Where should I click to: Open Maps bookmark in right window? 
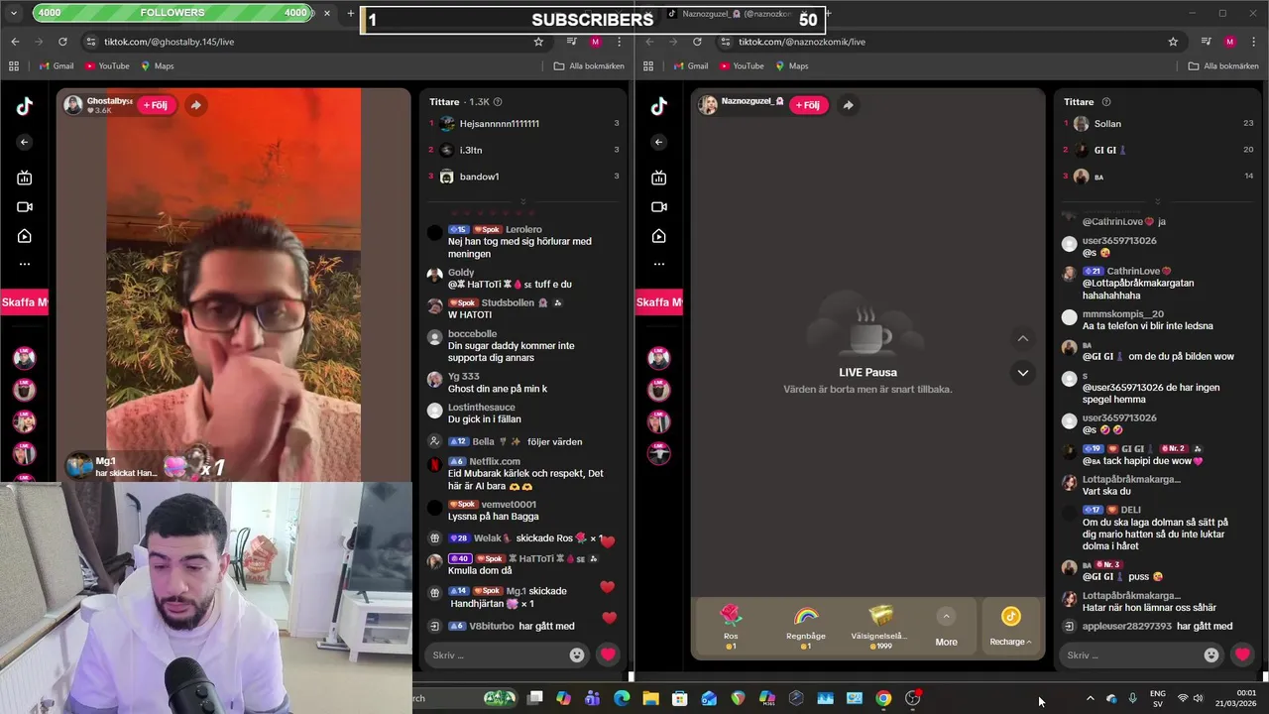pos(791,66)
